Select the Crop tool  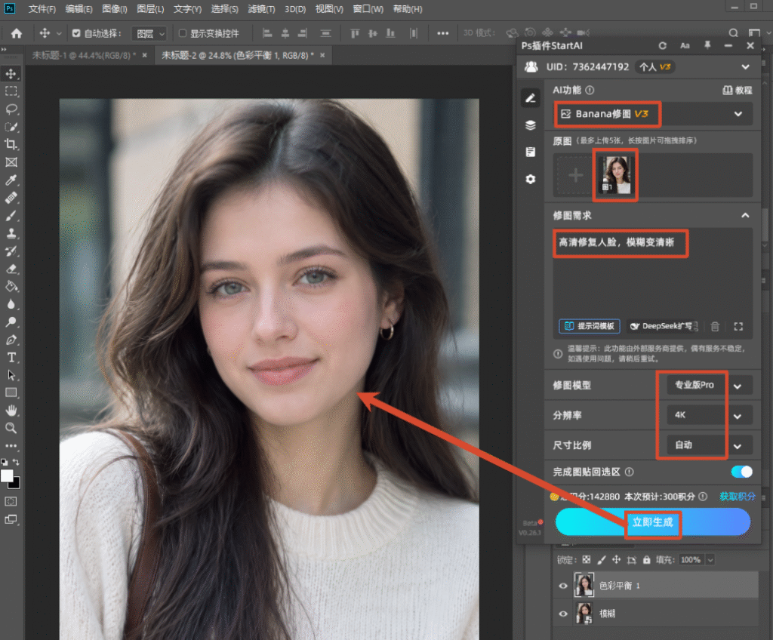[11, 144]
